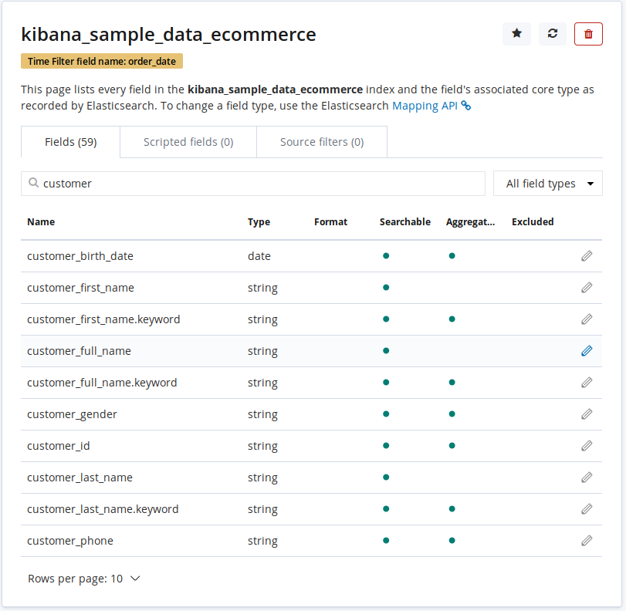Edit the customer_birth_date field
The width and height of the screenshot is (626, 611).
587,255
